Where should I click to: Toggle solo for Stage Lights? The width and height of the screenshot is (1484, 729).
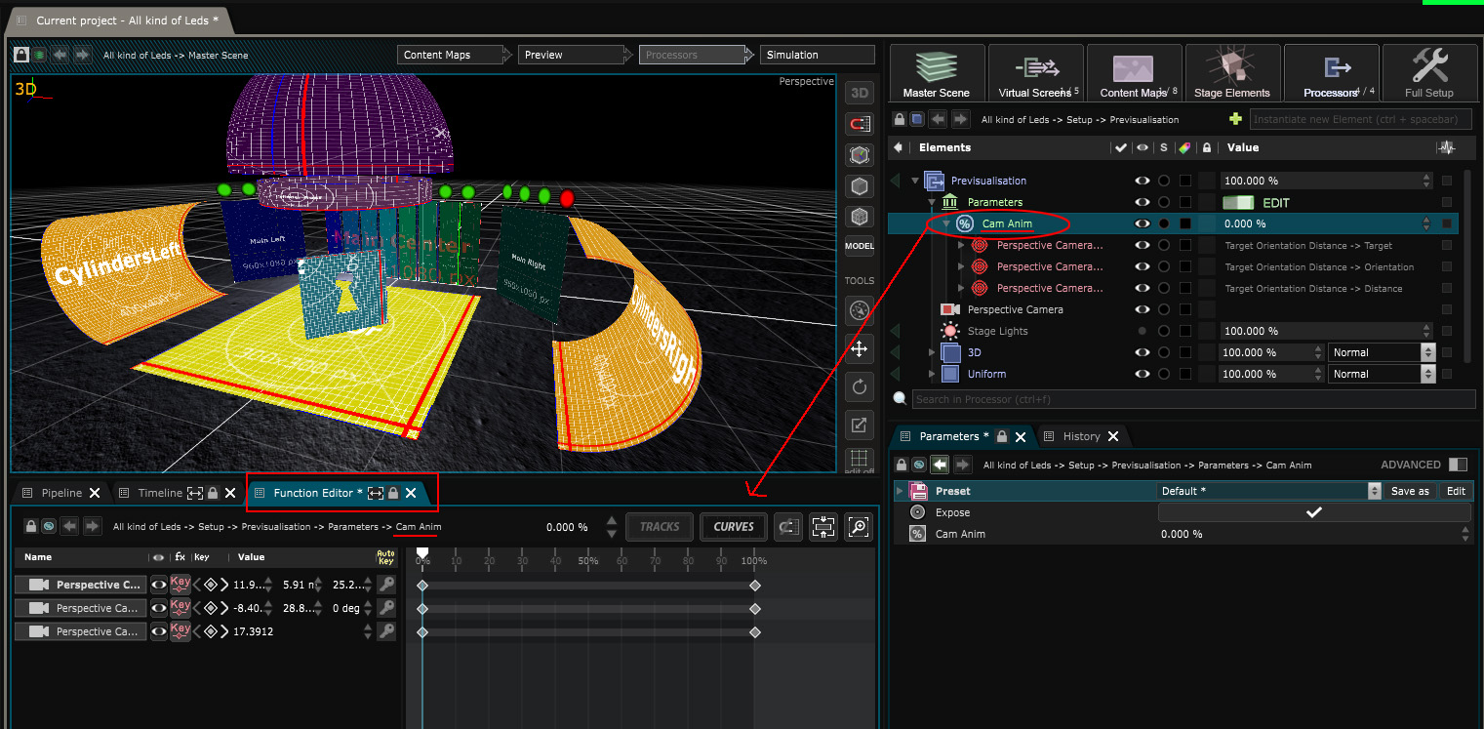(x=1163, y=331)
